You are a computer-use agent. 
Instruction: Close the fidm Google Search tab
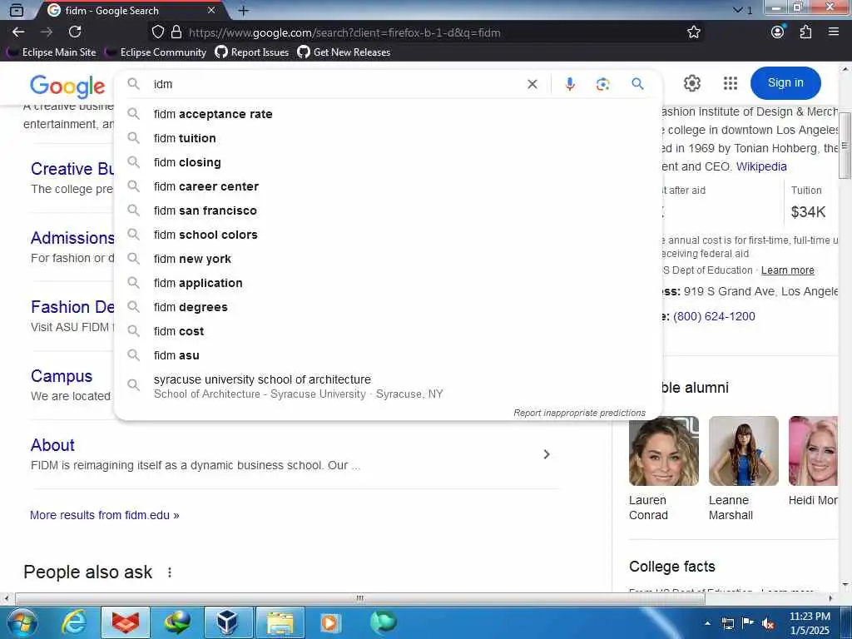tap(211, 10)
